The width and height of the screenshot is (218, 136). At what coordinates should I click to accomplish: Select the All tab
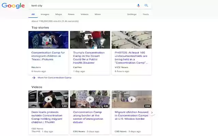(x=33, y=14)
